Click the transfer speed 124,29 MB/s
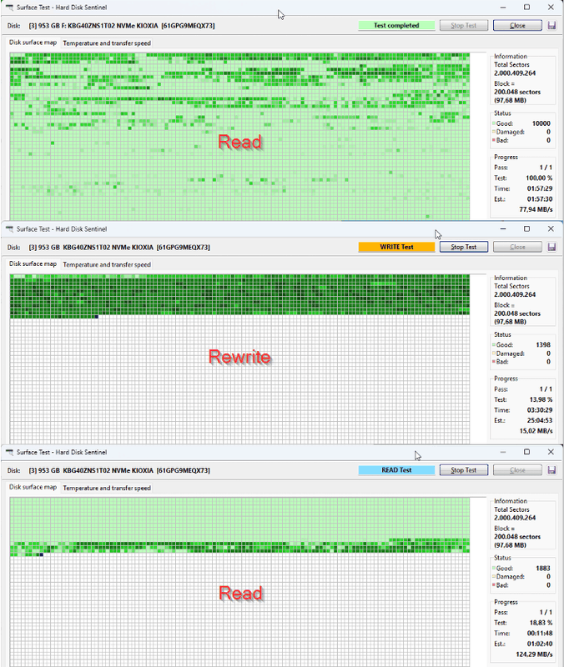 pyautogui.click(x=534, y=654)
